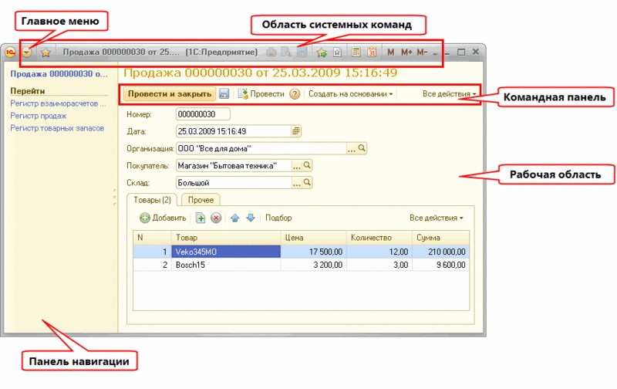Open the calendar icon in system commands
This screenshot has width=617, height=389.
372,52
